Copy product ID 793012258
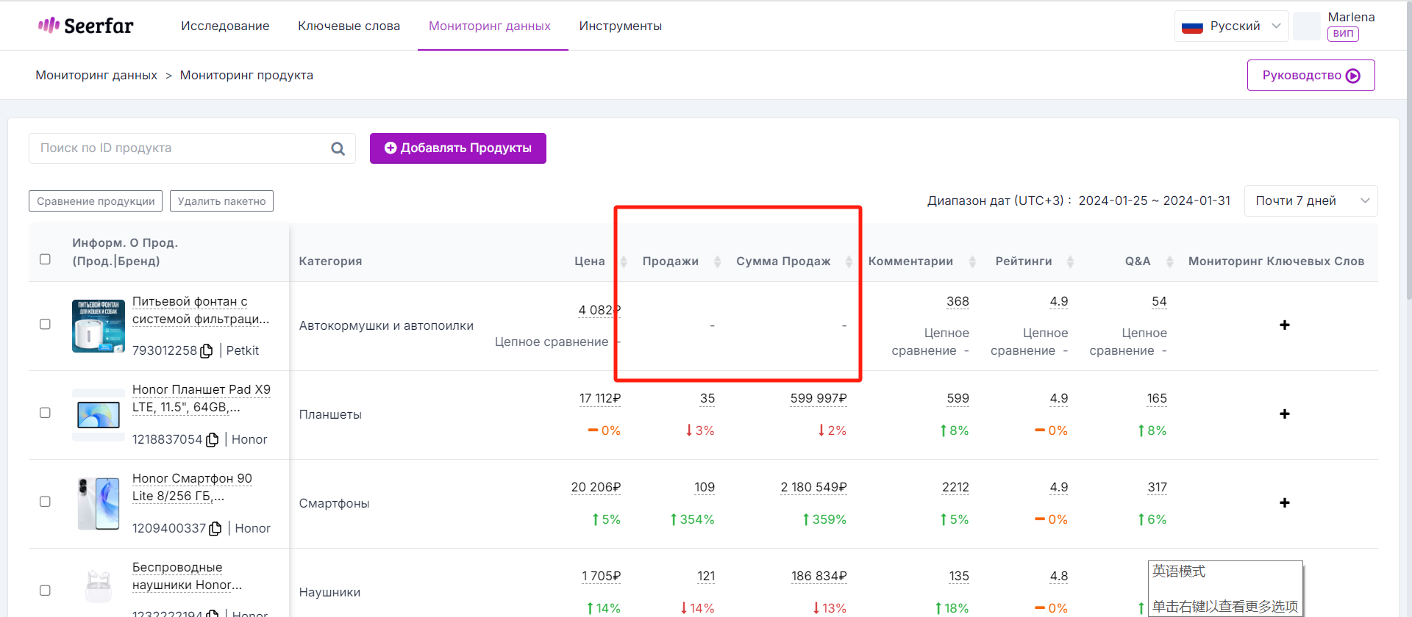 coord(207,351)
